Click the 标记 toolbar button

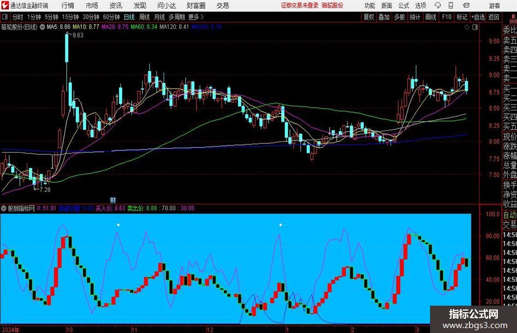tap(462, 17)
